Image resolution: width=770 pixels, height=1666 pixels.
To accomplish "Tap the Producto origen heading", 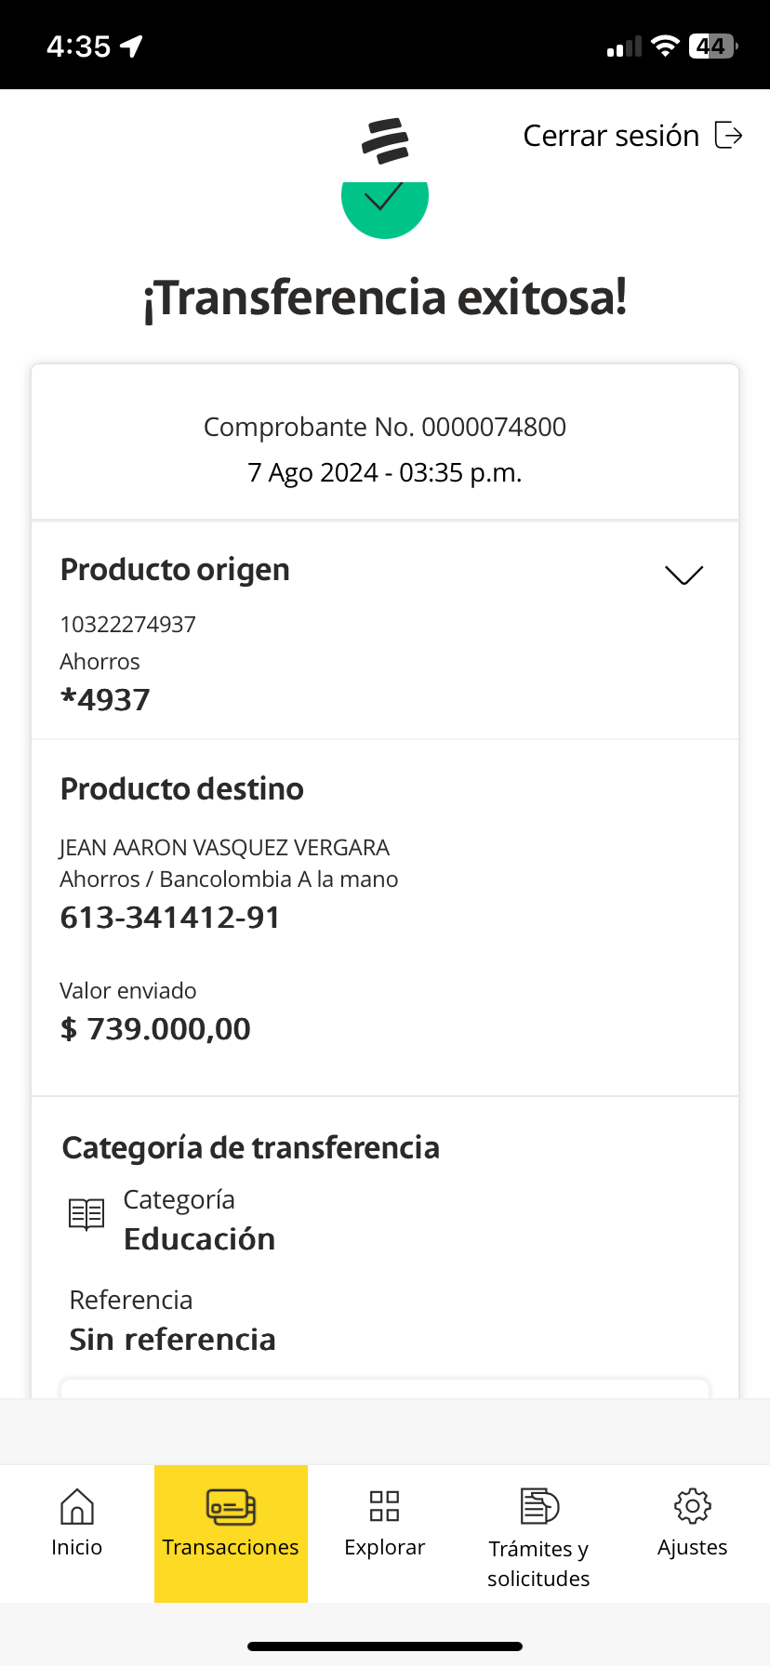I will coord(175,570).
